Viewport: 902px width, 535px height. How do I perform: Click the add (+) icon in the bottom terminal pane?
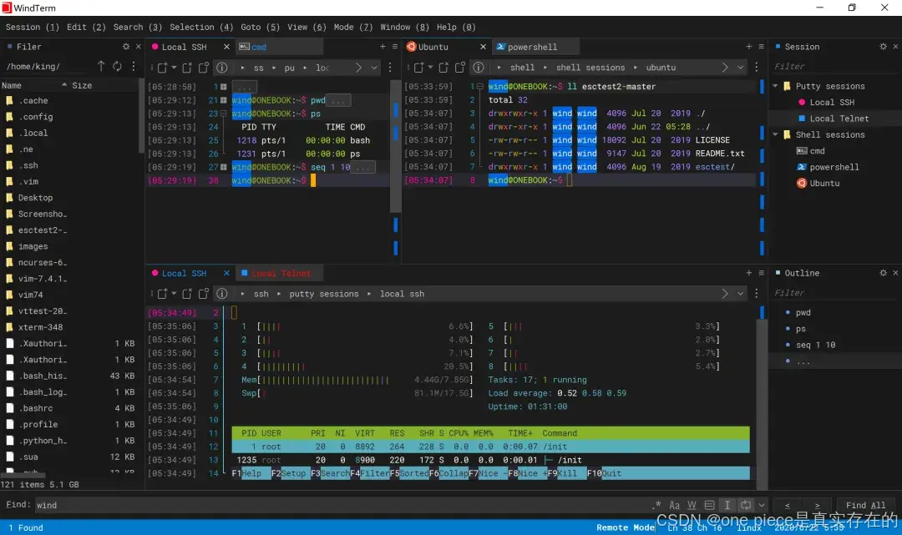click(x=749, y=272)
